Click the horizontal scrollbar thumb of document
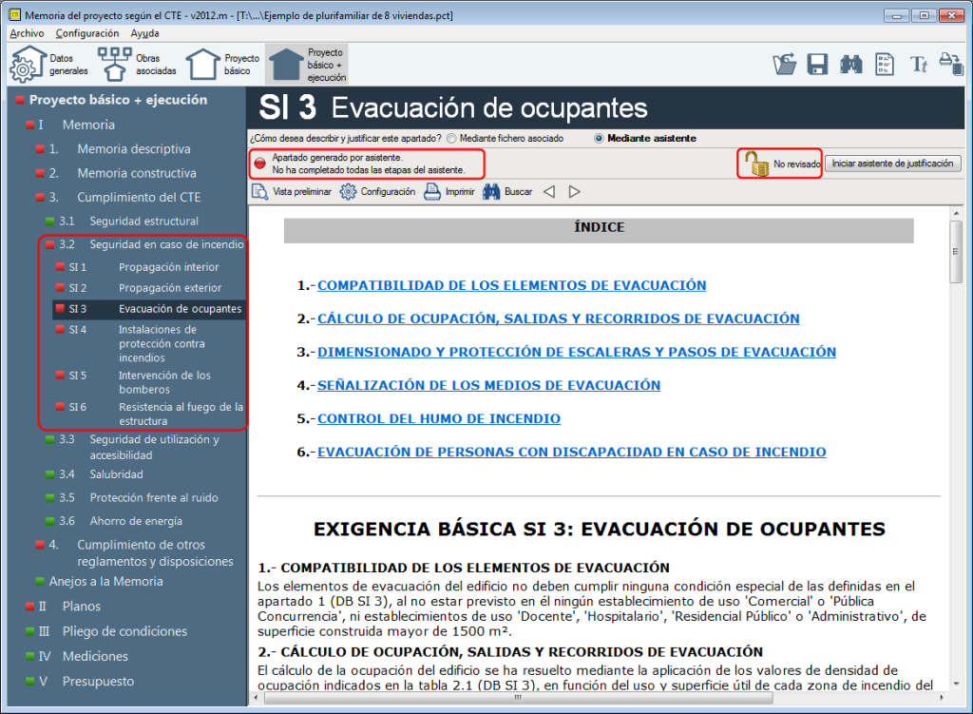Image resolution: width=973 pixels, height=714 pixels. (518, 698)
